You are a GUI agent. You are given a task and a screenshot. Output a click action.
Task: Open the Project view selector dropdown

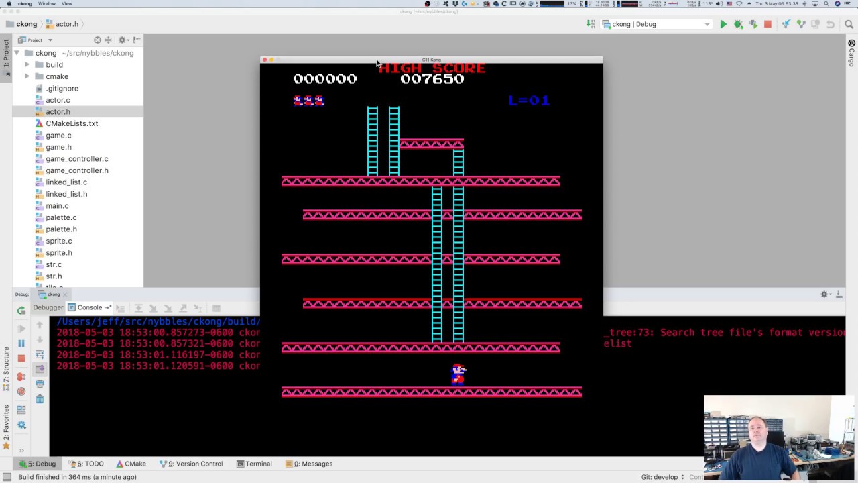[x=36, y=40]
